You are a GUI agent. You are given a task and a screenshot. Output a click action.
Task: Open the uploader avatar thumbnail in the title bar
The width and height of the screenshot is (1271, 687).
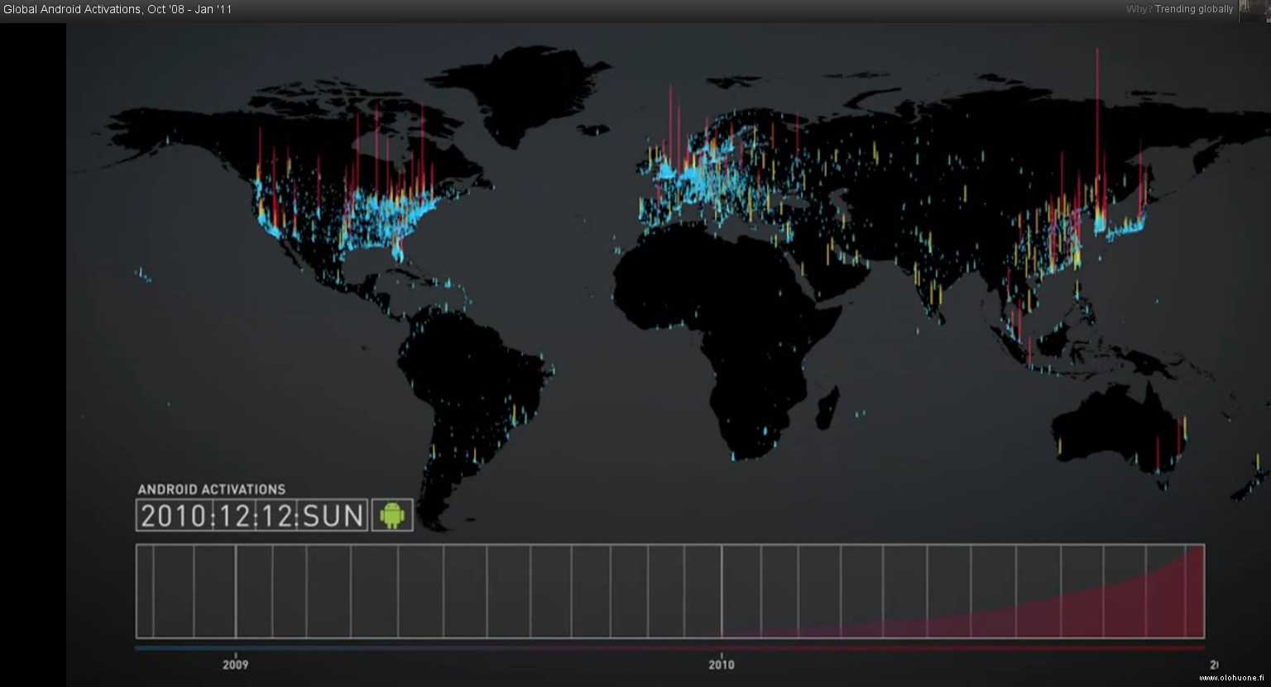pyautogui.click(x=1254, y=9)
